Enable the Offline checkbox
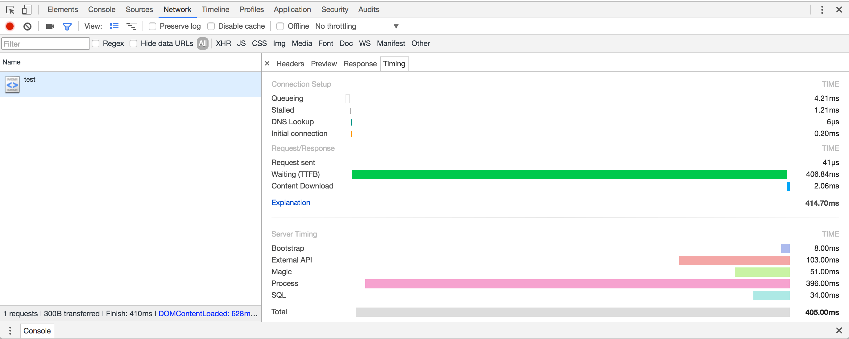 tap(280, 26)
